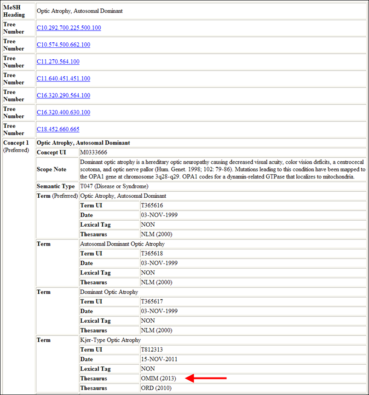369x395 pixels.
Task: Open tree number C10.574.500.662.100 link
Action: point(63,45)
